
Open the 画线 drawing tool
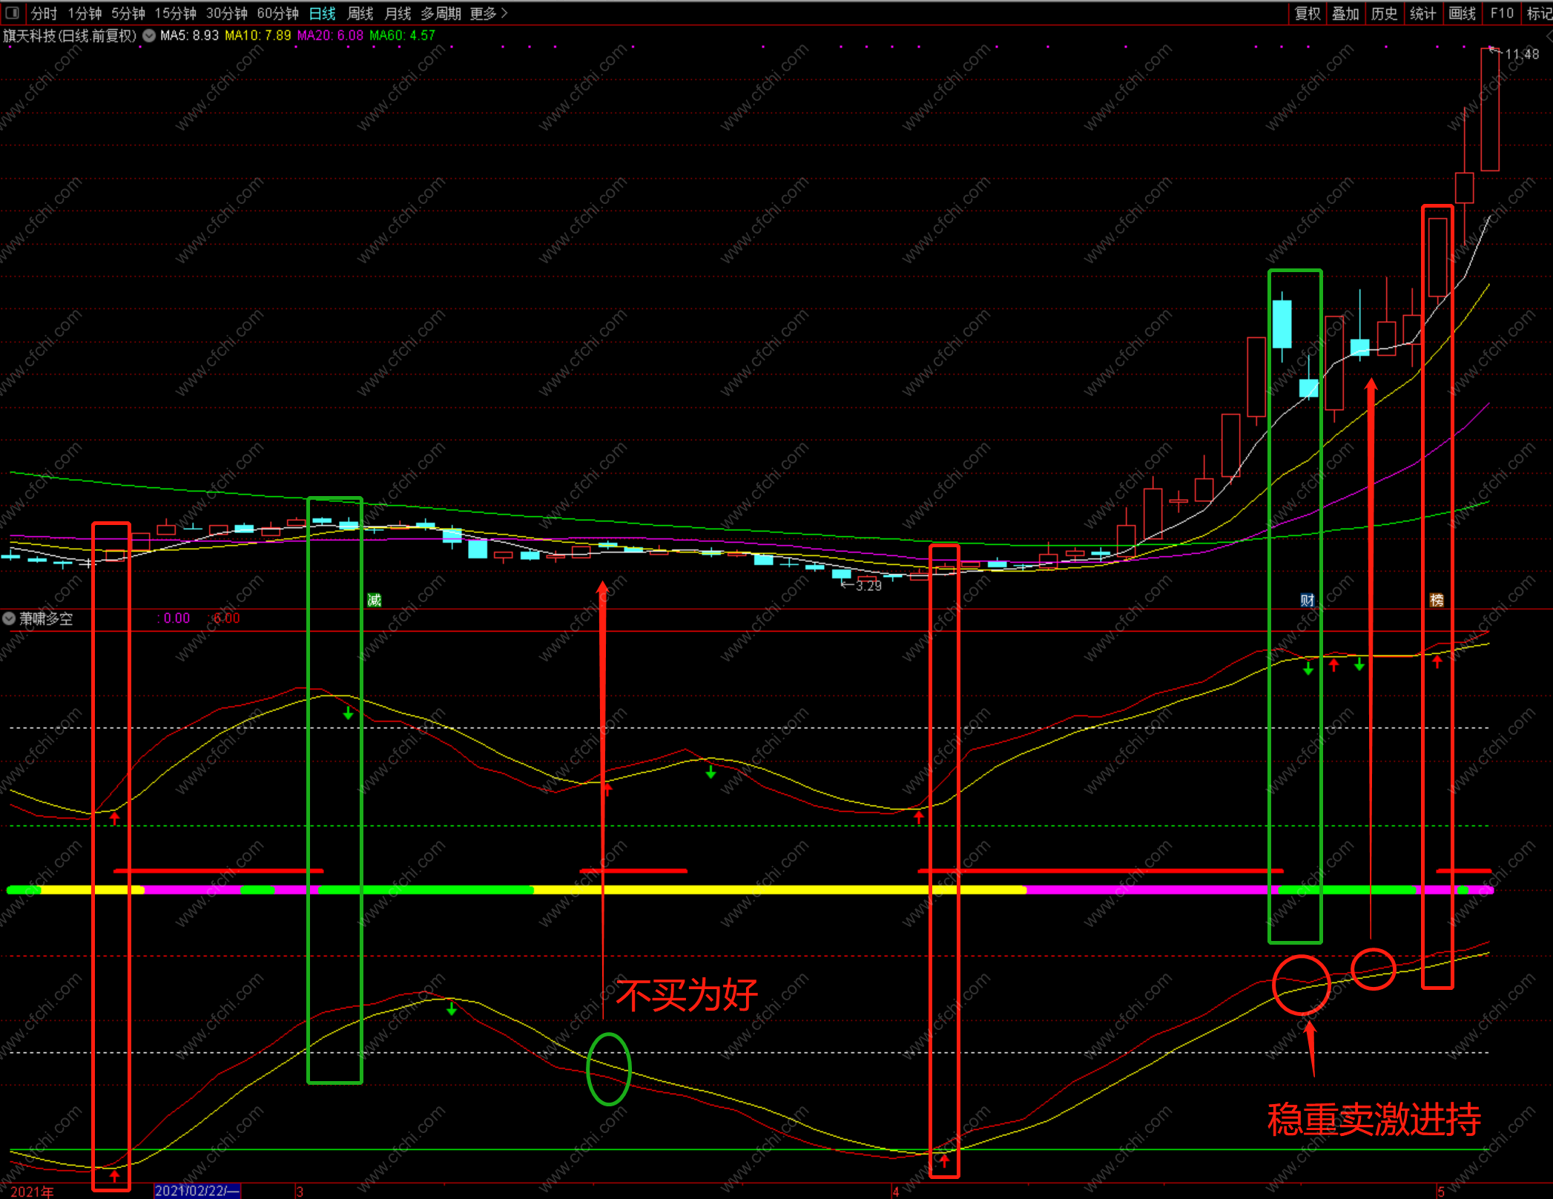click(x=1462, y=13)
